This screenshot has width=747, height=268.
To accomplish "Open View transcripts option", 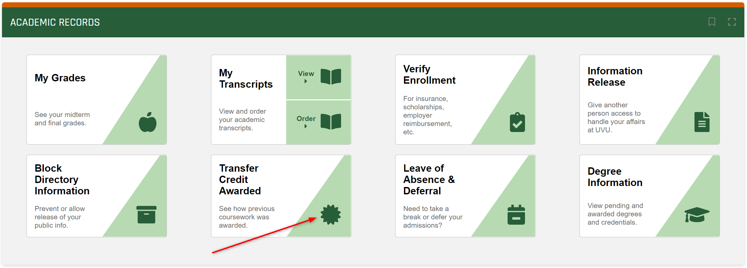I will pyautogui.click(x=306, y=74).
